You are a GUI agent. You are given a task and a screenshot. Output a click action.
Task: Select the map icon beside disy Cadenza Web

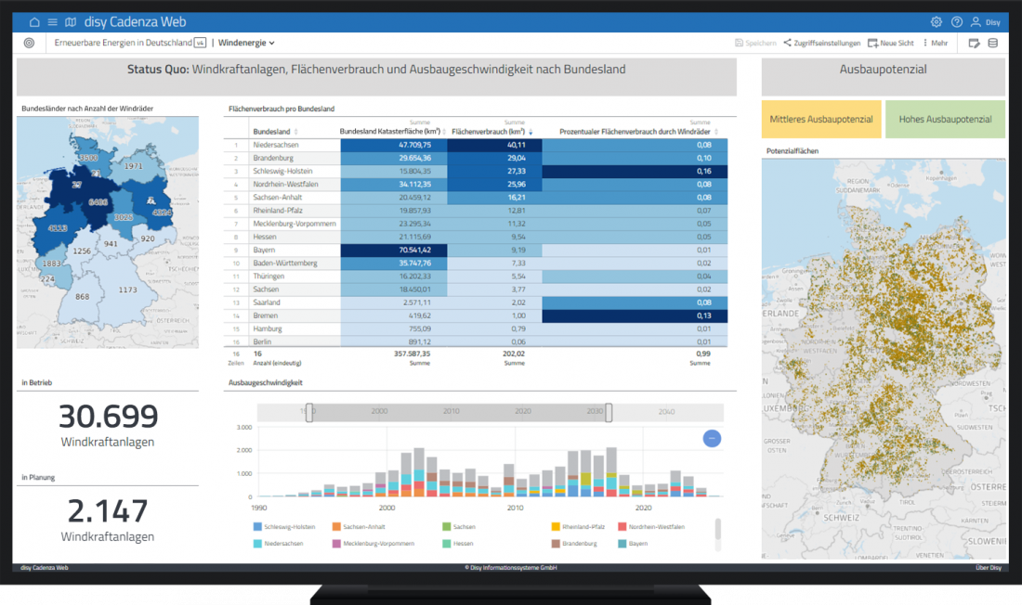71,21
